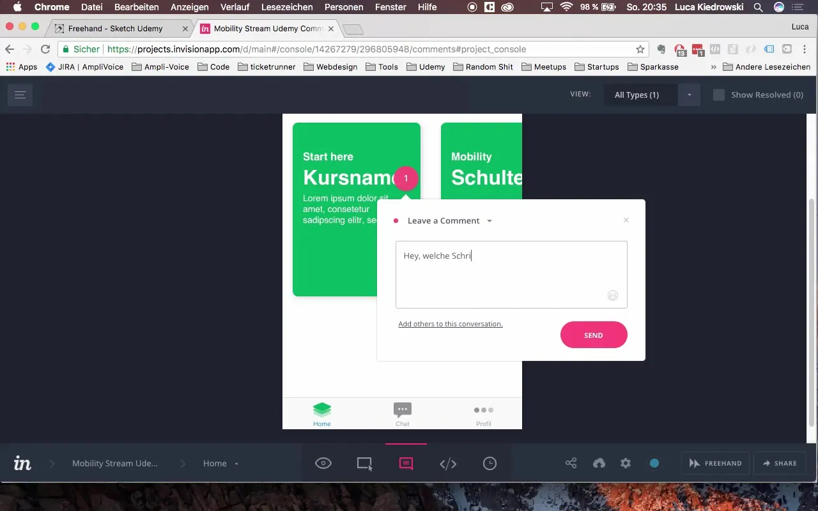Viewport: 818px width, 511px height.
Task: Click the arrow button beside All Types
Action: [x=689, y=95]
